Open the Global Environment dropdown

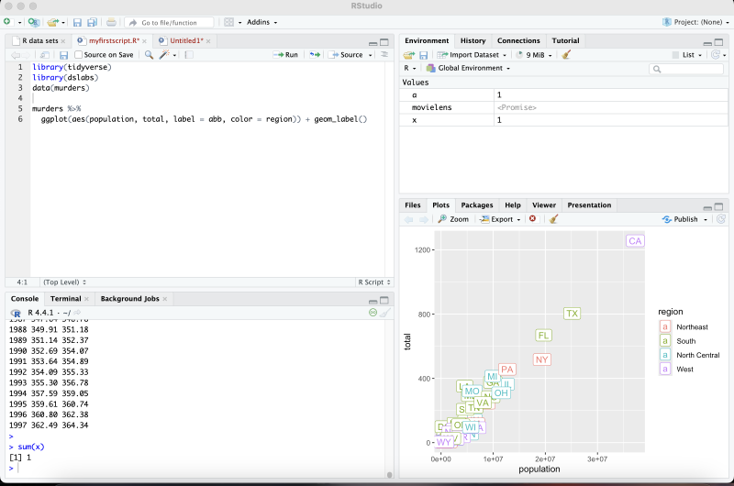point(468,68)
